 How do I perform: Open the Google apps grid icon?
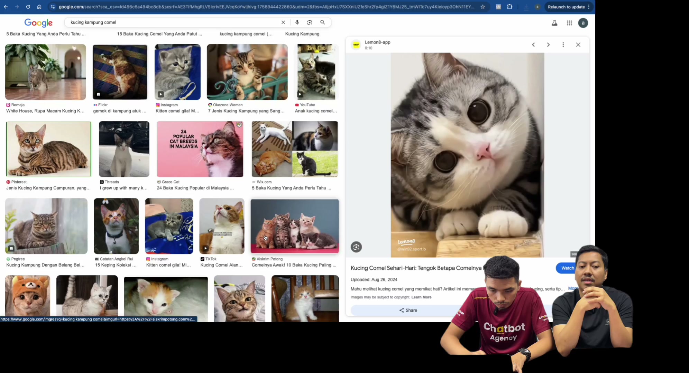tap(569, 23)
